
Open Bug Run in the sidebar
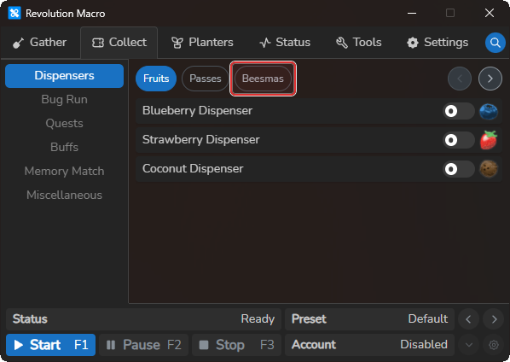tap(65, 100)
